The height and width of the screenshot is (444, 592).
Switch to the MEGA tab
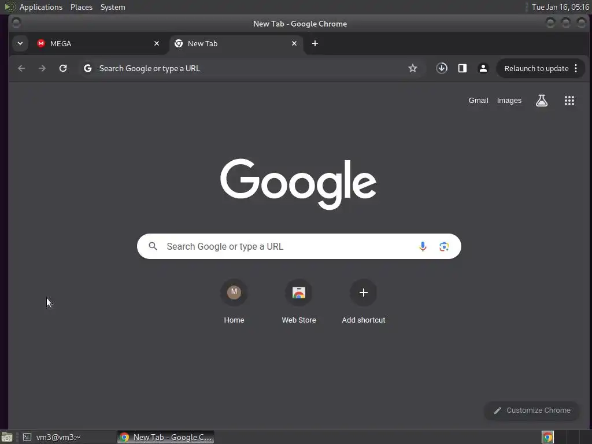tap(98, 43)
